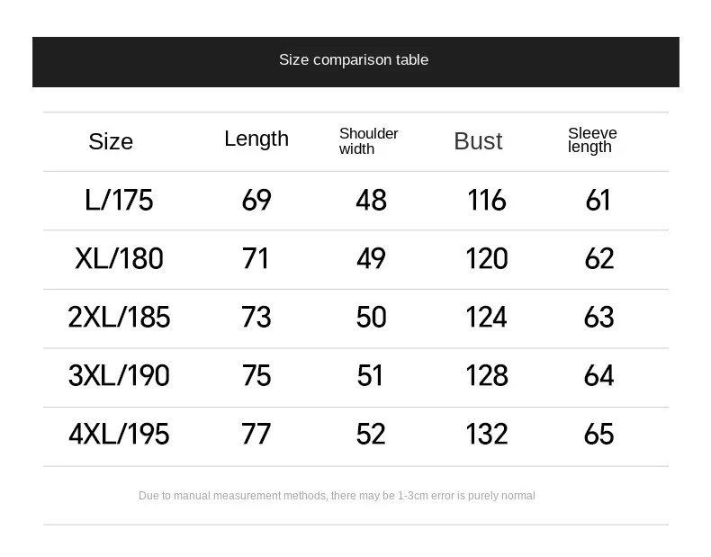Click the length value 77
Image resolution: width=711 pixels, height=557 pixels.
click(256, 435)
